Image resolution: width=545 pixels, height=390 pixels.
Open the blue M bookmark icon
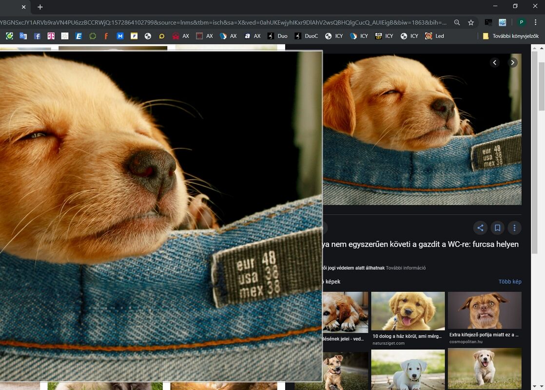[x=120, y=36]
